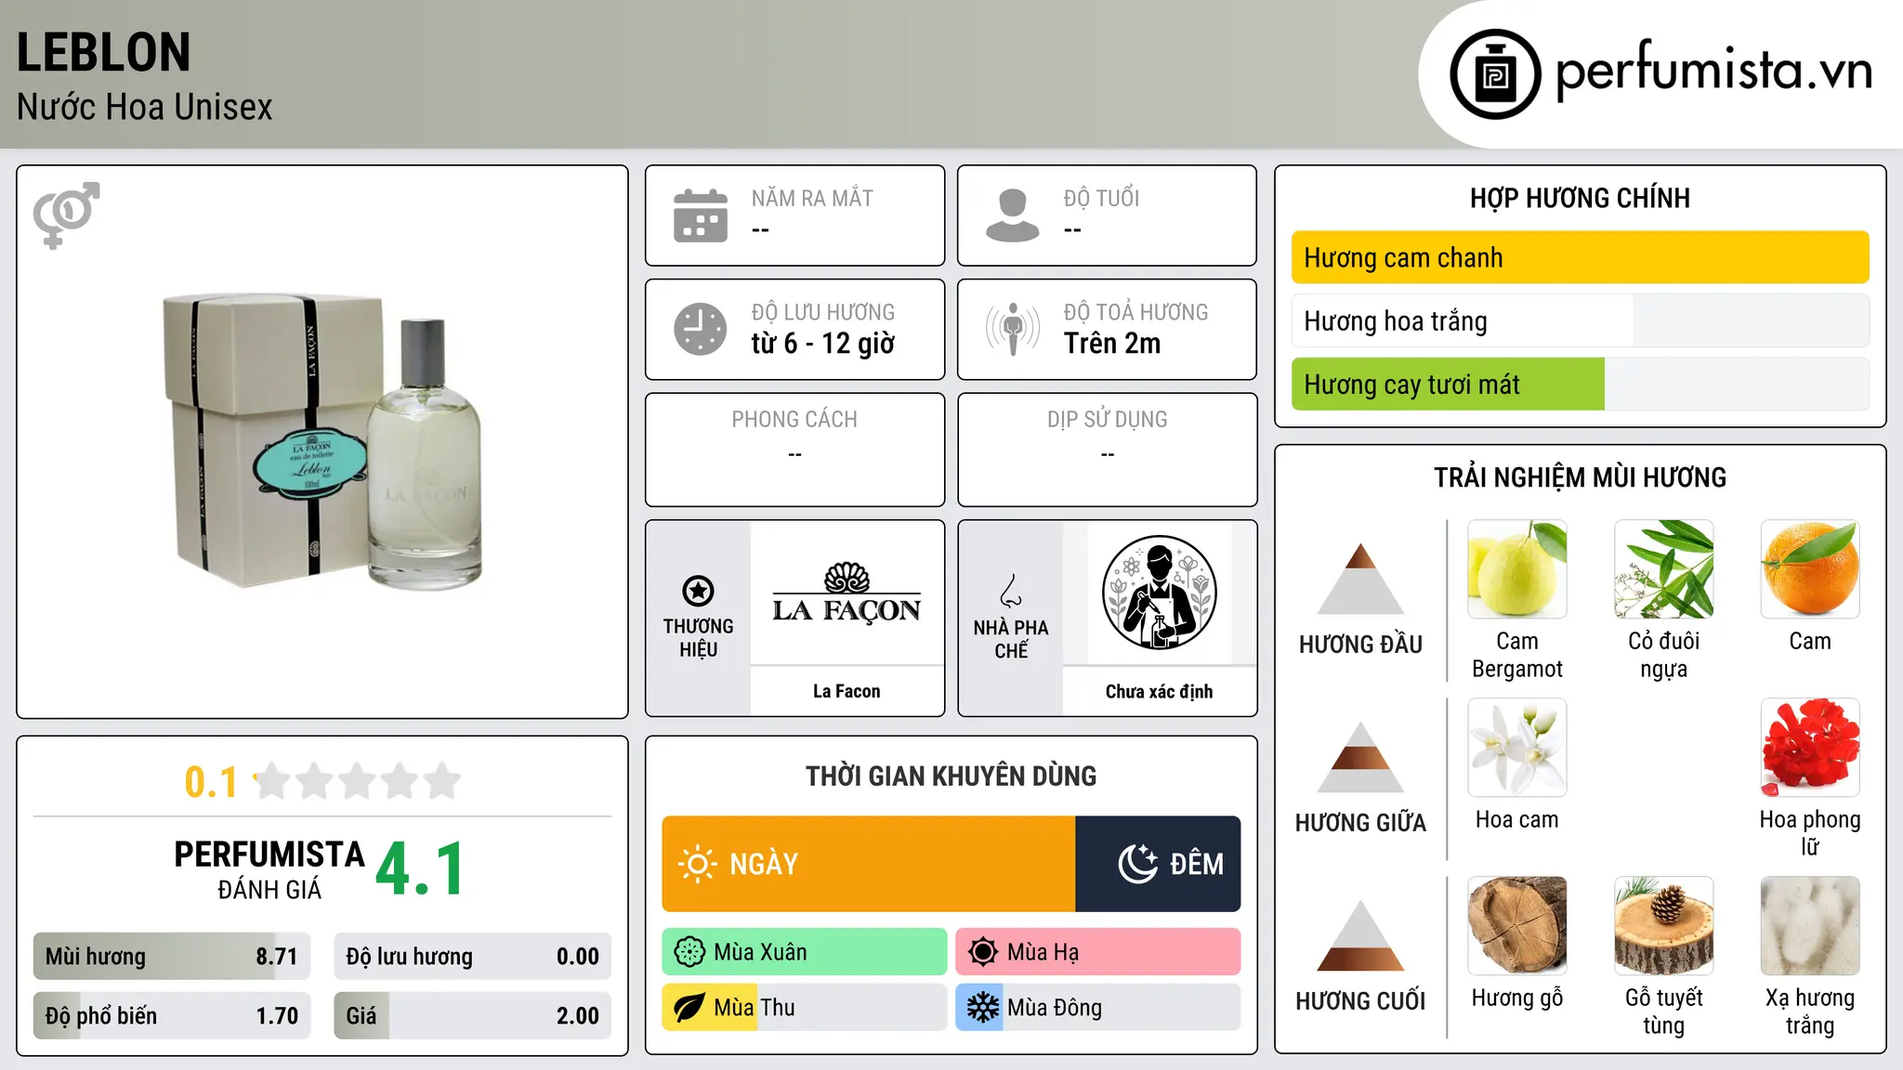Click the LEBLON perfume title
Image resolution: width=1903 pixels, height=1070 pixels.
(x=104, y=52)
